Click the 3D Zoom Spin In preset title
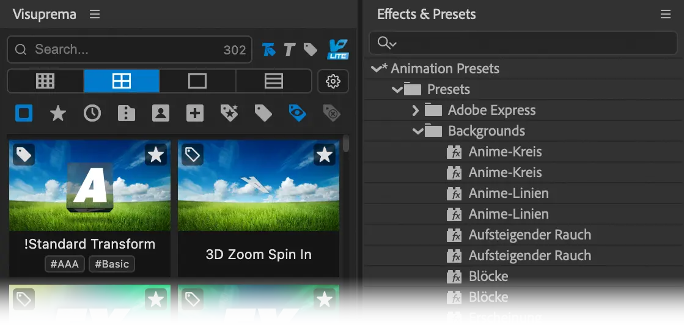The width and height of the screenshot is (684, 325). click(259, 254)
